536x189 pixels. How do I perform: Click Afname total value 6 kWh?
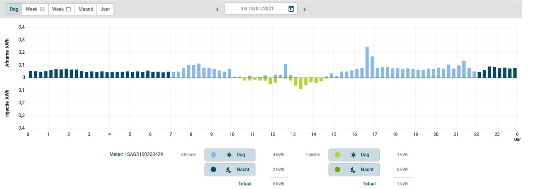coord(278,184)
